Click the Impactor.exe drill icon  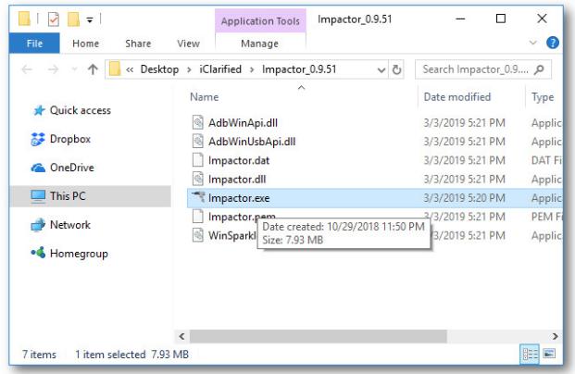pos(198,197)
